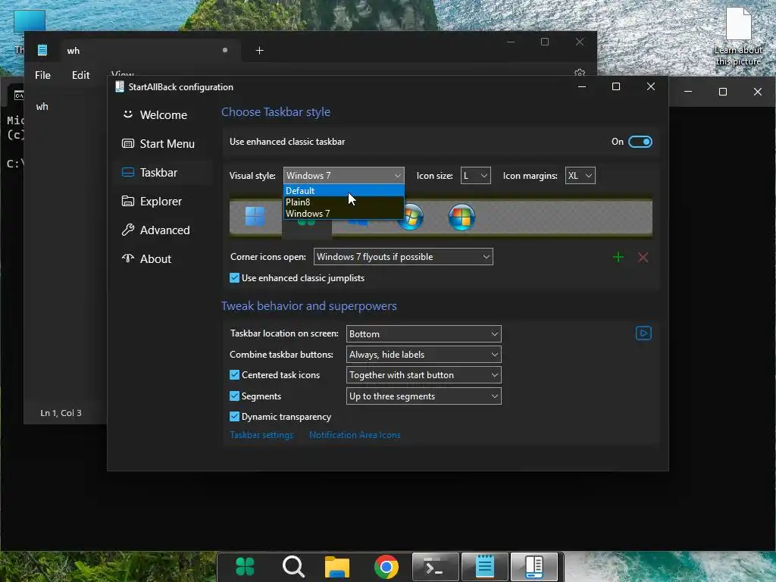
Task: Expand the Corner icons open dropdown
Action: point(403,257)
